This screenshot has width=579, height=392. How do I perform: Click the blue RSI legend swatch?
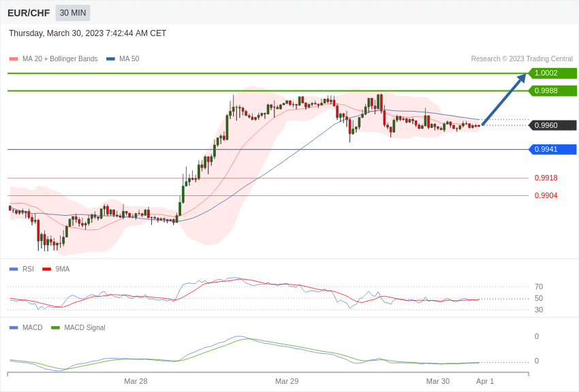coord(14,269)
